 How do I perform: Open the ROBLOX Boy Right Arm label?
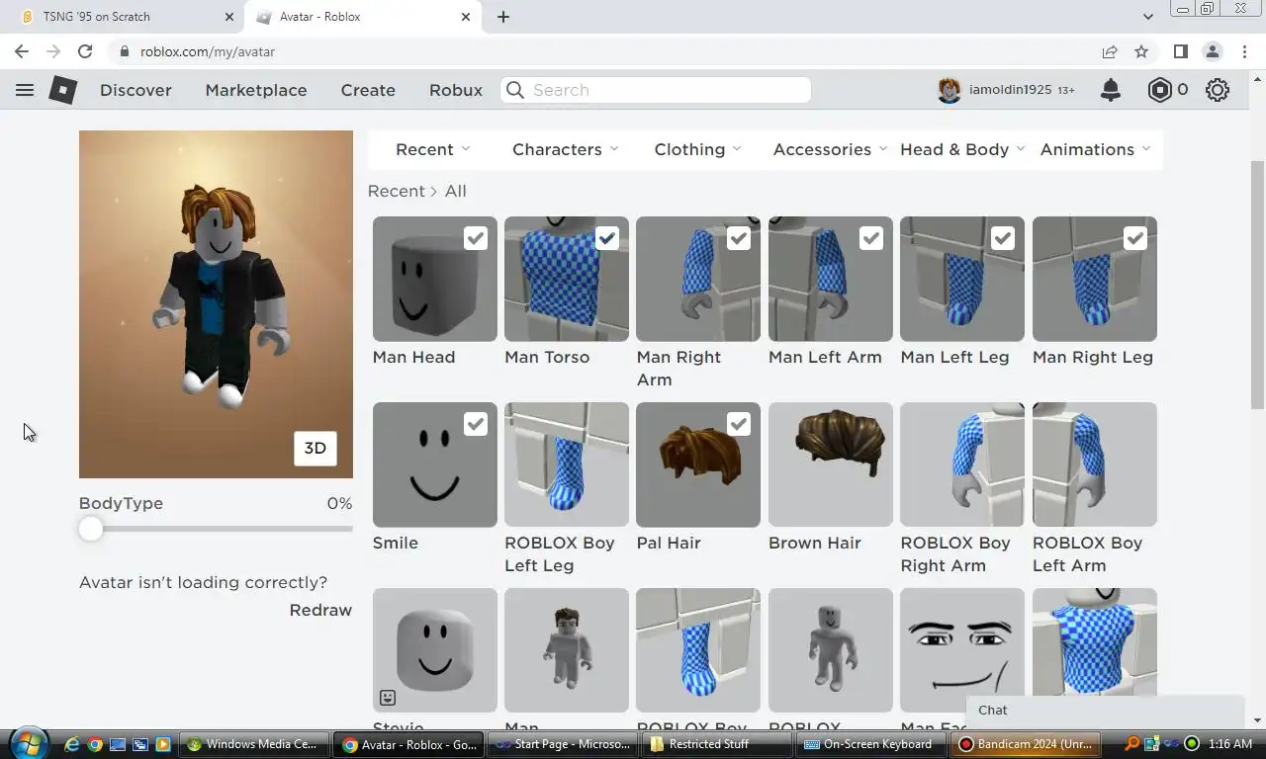coord(955,554)
